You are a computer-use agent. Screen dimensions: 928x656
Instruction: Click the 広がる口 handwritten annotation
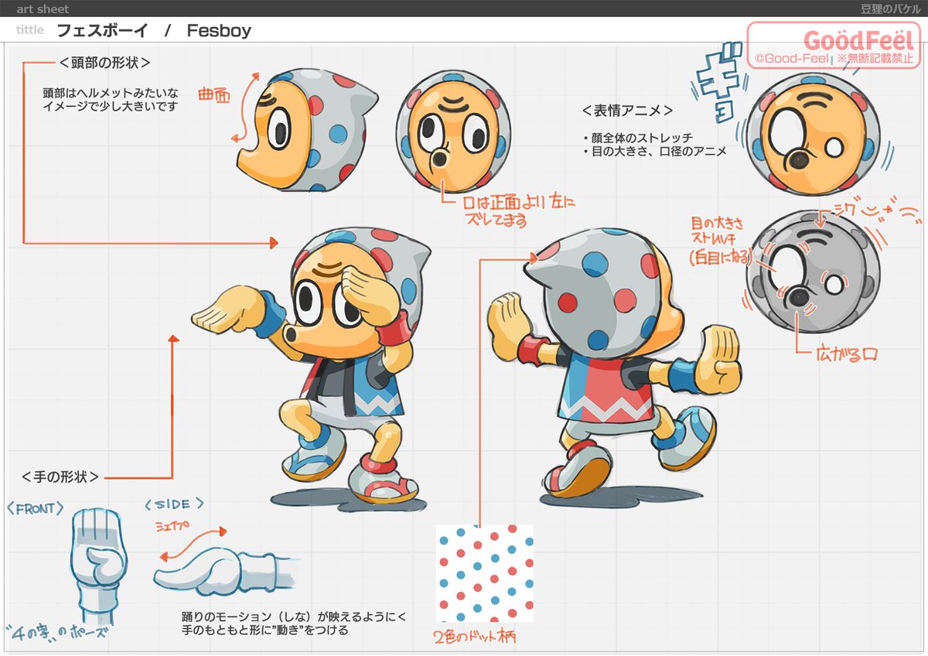click(846, 356)
